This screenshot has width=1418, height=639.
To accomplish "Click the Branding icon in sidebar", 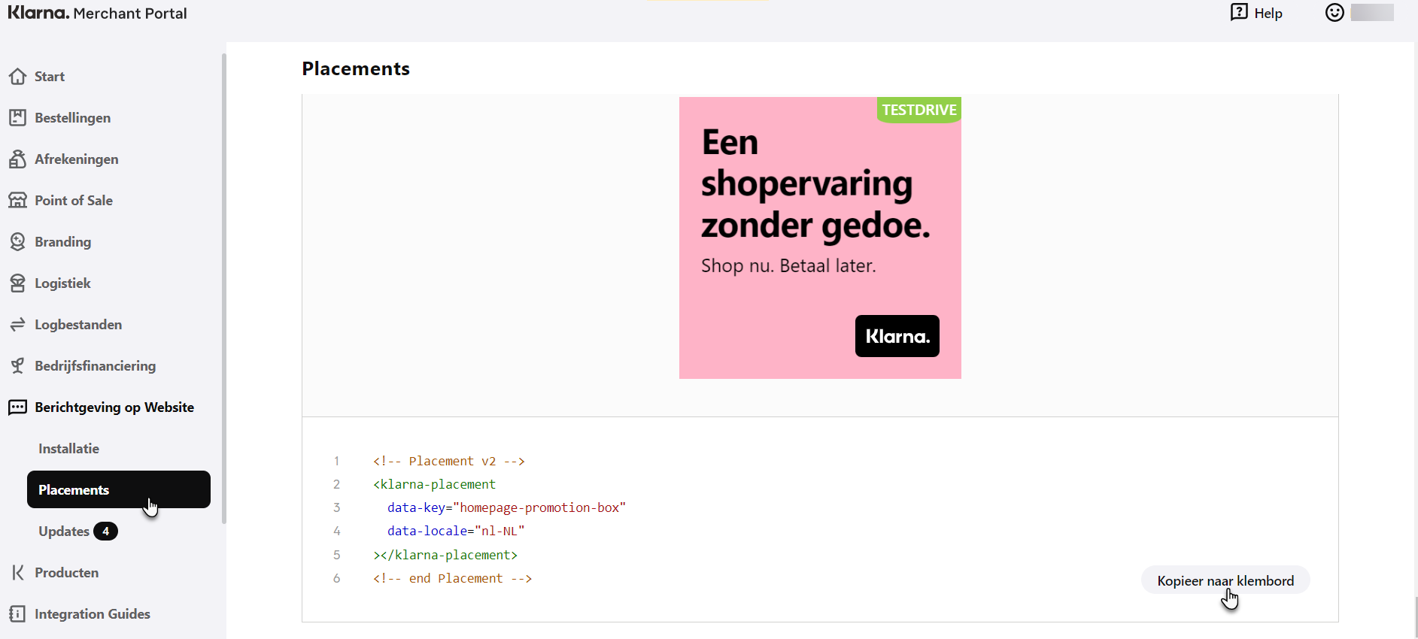I will click(x=18, y=242).
